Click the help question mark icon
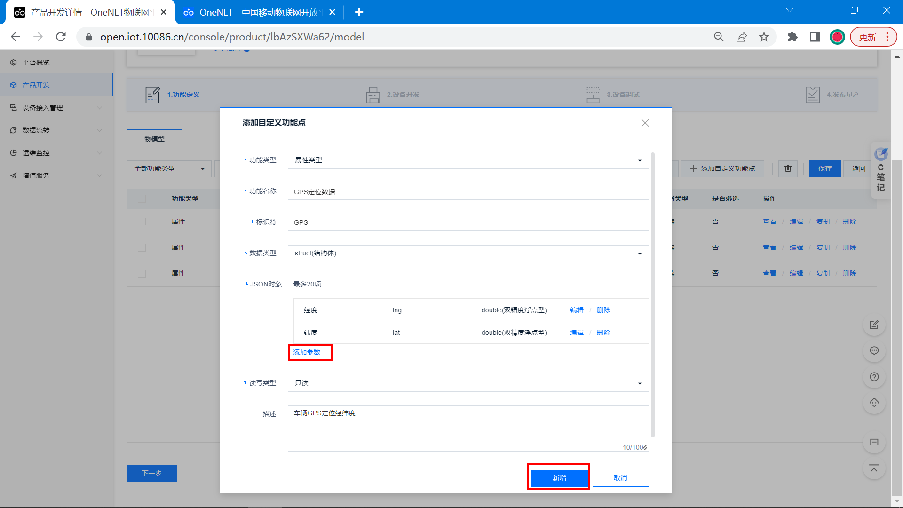This screenshot has width=903, height=508. (874, 377)
